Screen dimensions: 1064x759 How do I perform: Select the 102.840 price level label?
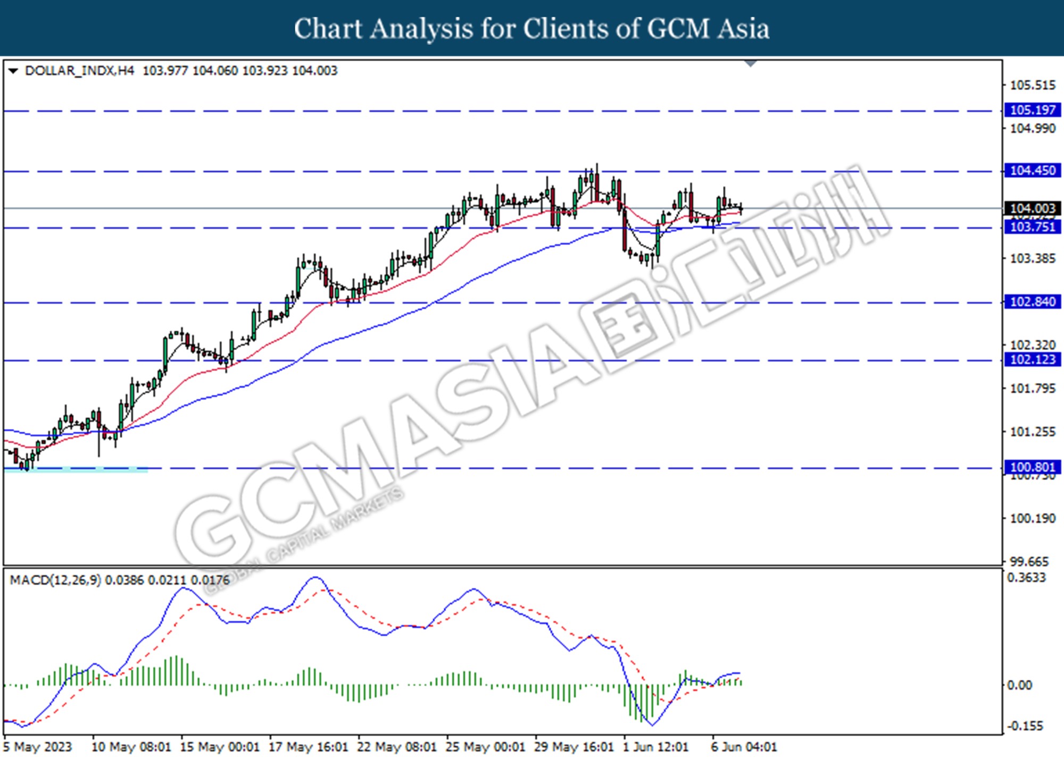[1032, 302]
